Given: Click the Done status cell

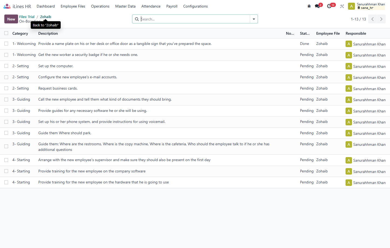Looking at the screenshot, I should [305, 44].
